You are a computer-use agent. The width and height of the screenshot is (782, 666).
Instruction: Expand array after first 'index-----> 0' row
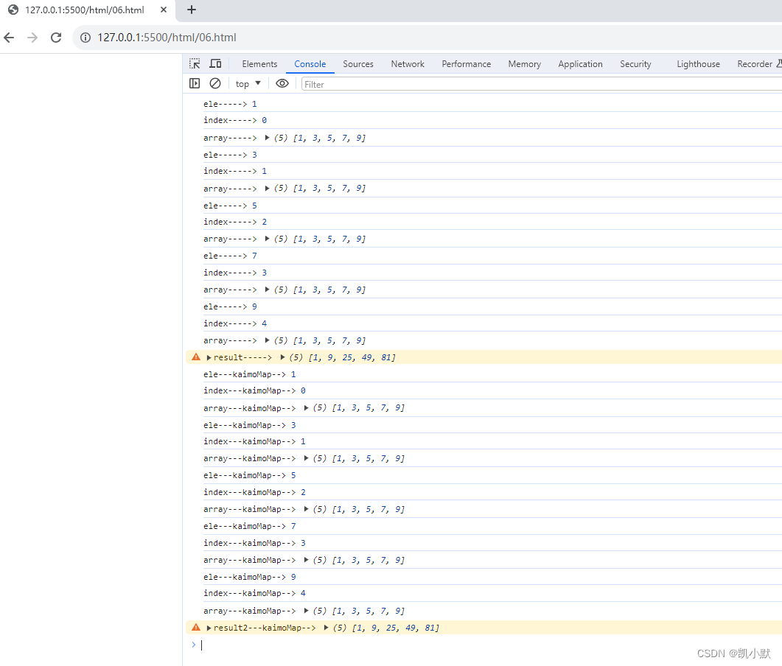click(267, 138)
